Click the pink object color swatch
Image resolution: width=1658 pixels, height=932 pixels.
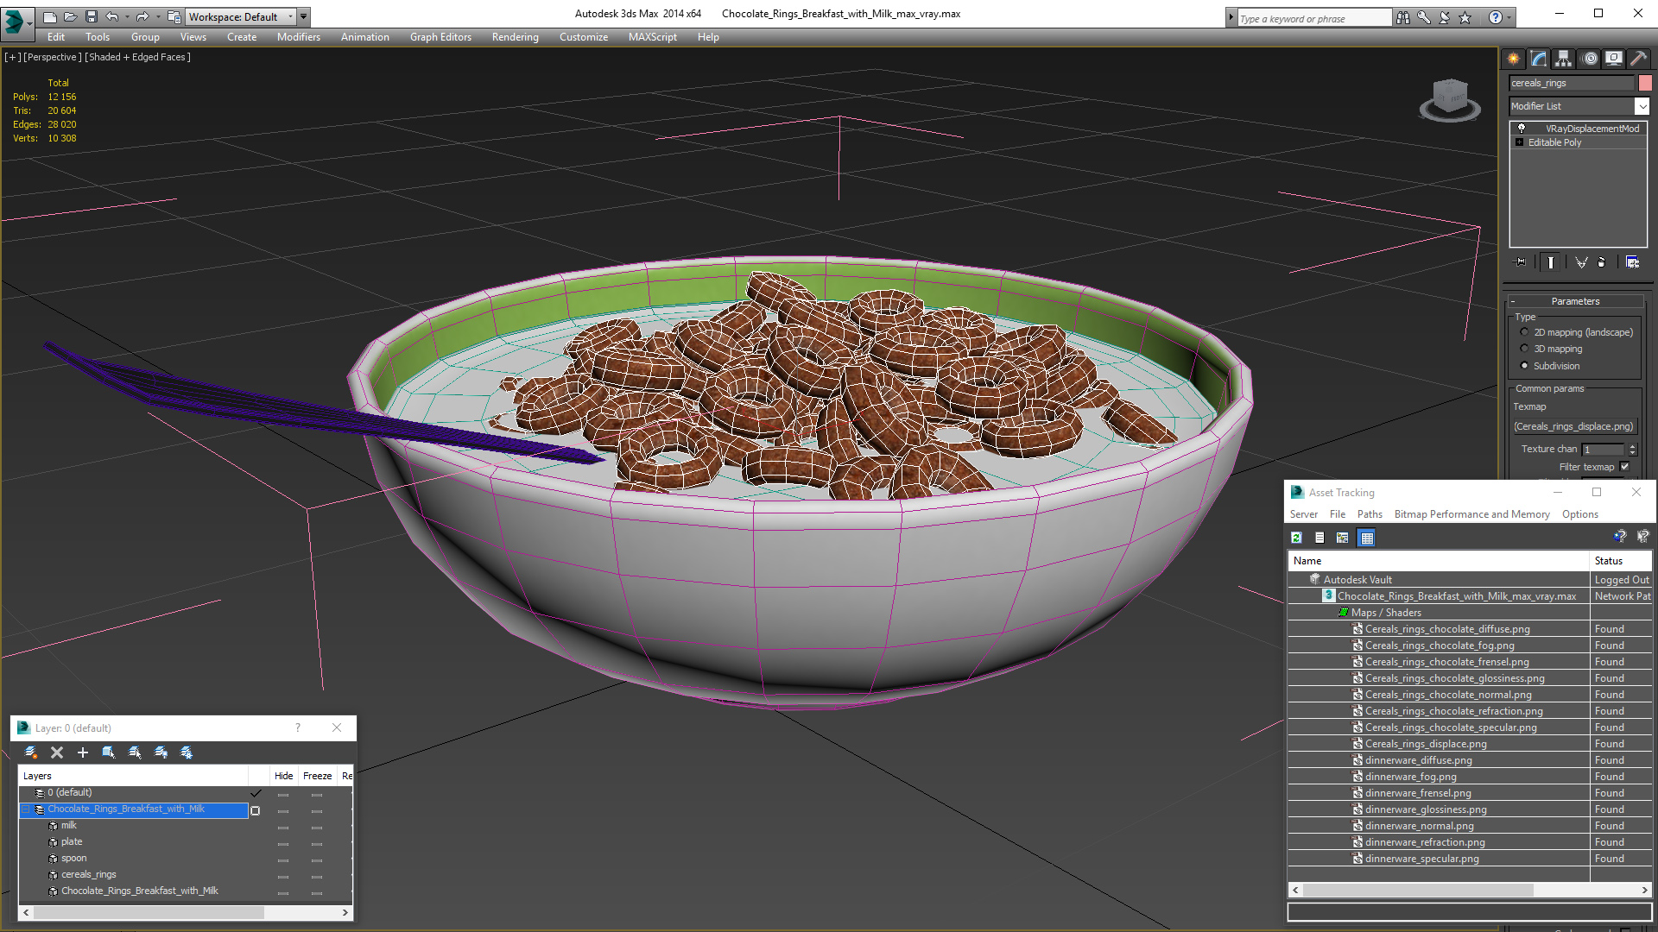click(1645, 83)
